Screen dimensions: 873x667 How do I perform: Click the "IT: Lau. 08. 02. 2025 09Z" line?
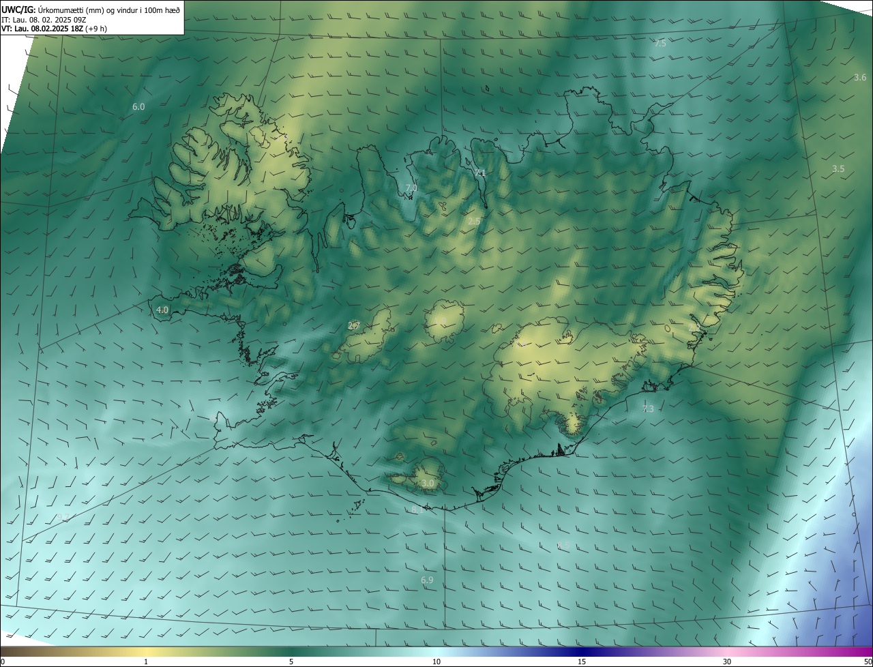(x=44, y=20)
